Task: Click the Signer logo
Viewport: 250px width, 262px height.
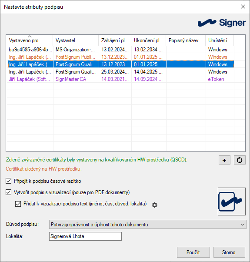Action: 222,23
